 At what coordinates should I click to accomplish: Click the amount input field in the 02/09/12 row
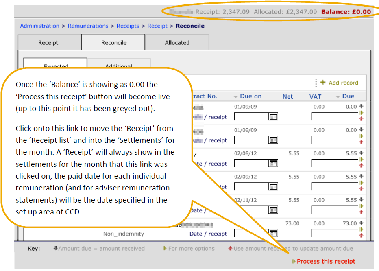point(335,187)
